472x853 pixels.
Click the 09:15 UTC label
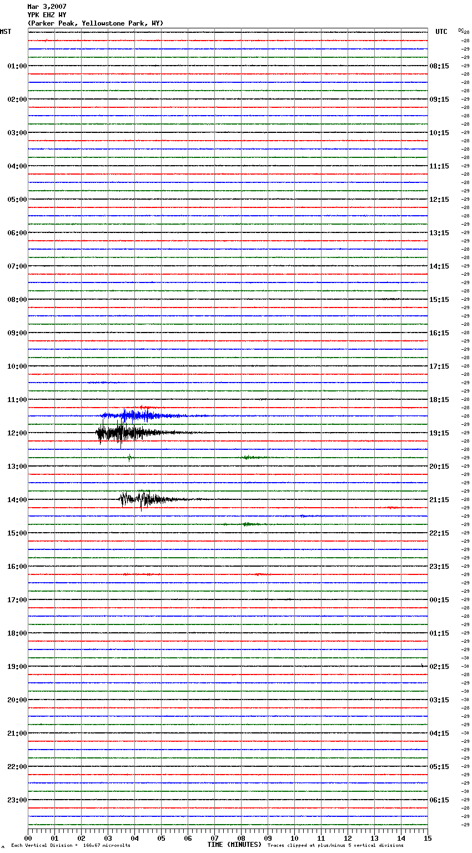click(x=439, y=100)
